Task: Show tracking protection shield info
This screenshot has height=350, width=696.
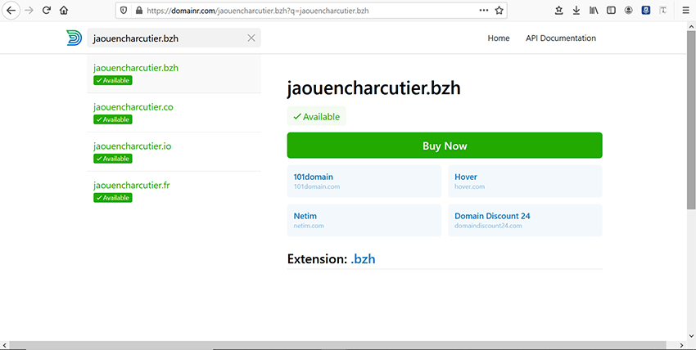Action: coord(124,11)
